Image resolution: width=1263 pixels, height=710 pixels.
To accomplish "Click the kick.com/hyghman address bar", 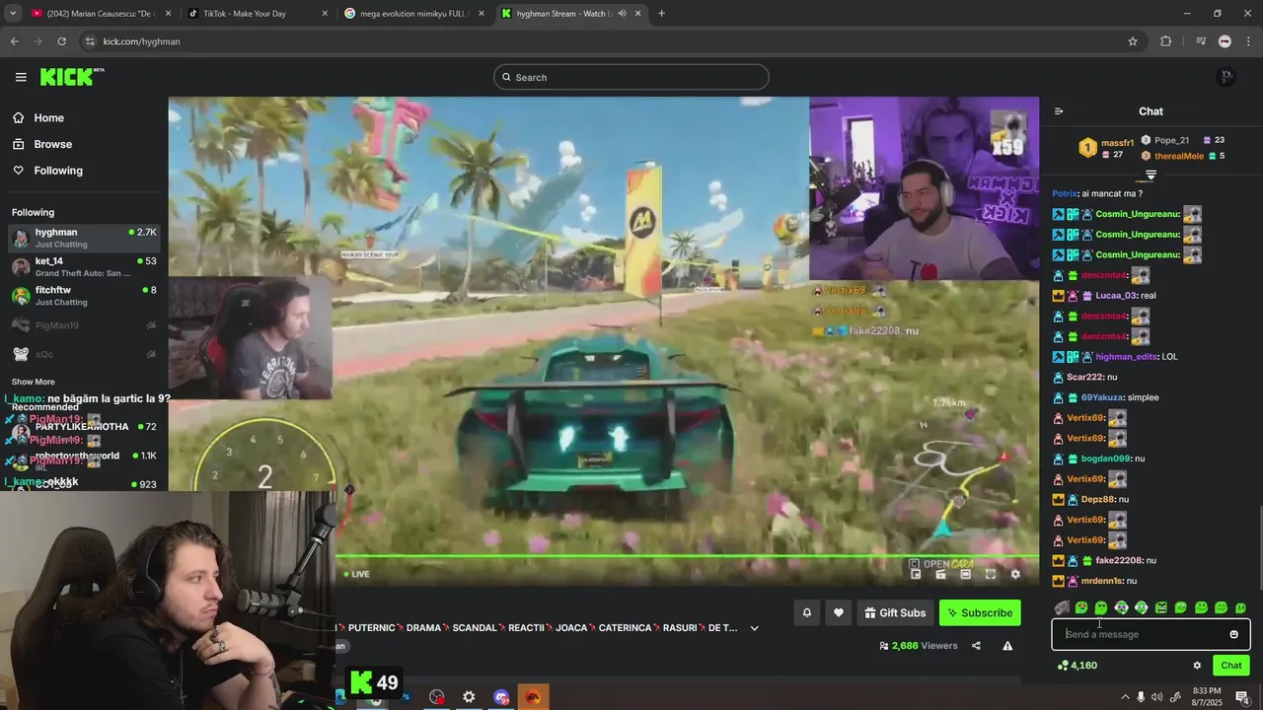I will [612, 41].
